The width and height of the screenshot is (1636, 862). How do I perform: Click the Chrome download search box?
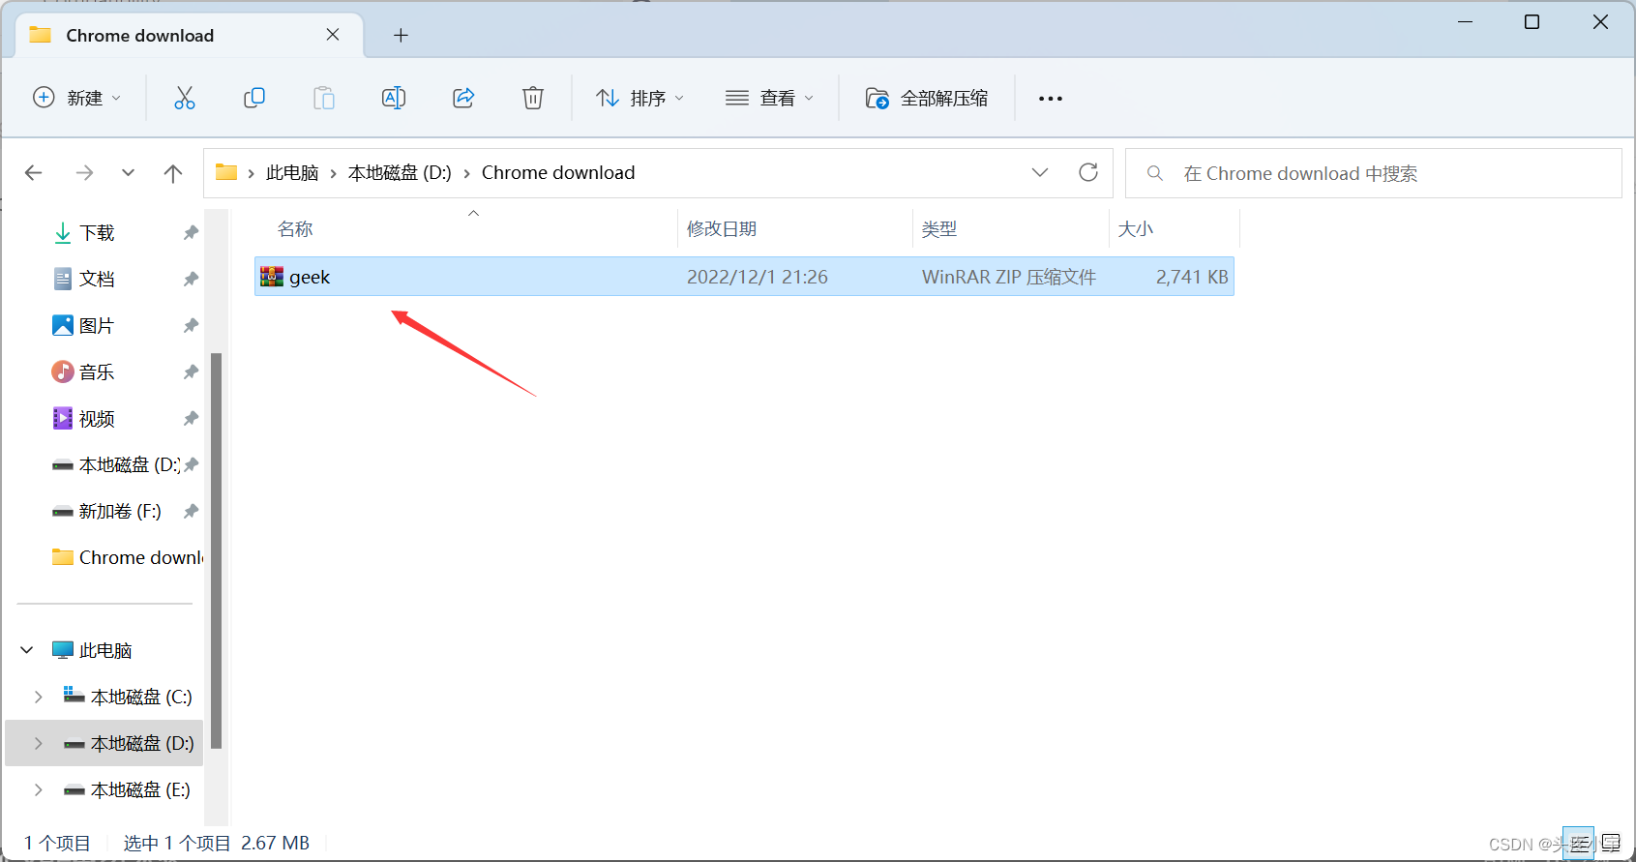tap(1374, 173)
